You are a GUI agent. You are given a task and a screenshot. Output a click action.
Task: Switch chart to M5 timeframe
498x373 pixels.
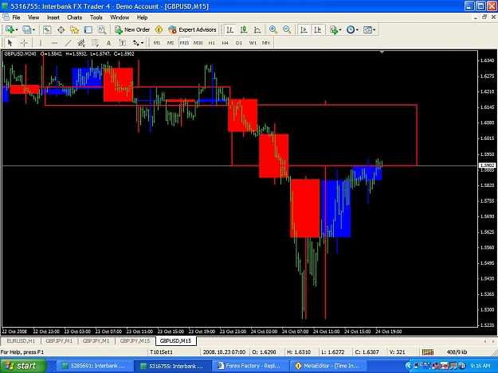tap(171, 43)
